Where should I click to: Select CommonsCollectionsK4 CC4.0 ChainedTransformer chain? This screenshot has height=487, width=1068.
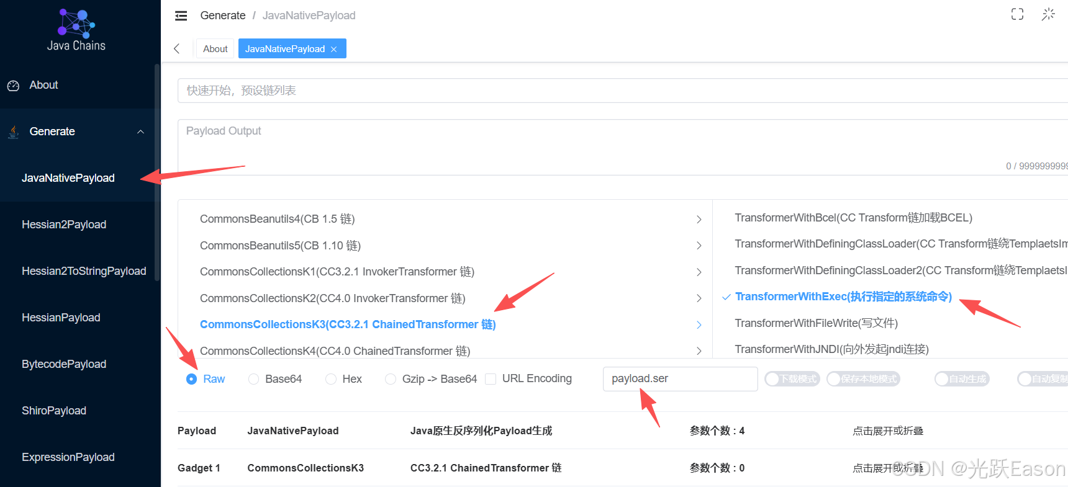point(335,351)
